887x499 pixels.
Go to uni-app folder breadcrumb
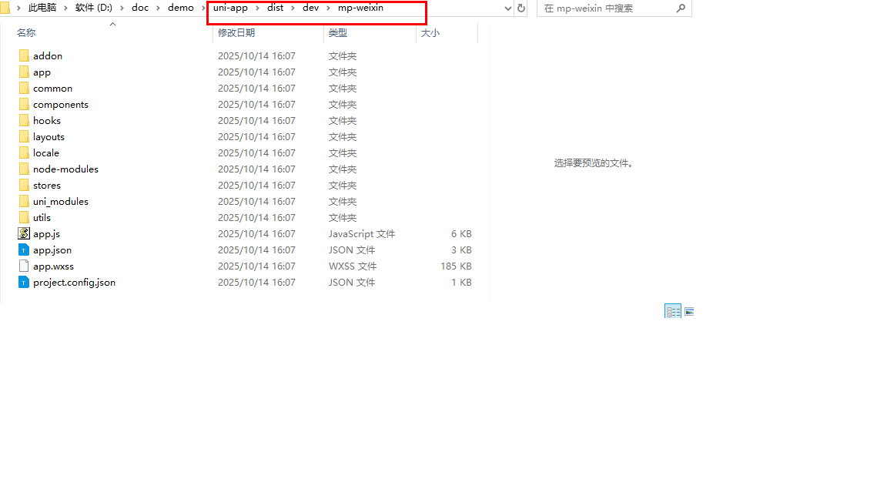coord(230,8)
